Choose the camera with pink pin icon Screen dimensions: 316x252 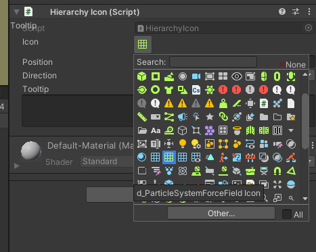pos(277,144)
